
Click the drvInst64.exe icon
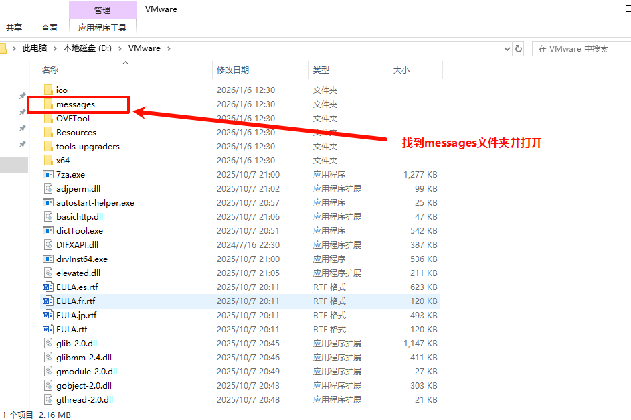(48, 259)
